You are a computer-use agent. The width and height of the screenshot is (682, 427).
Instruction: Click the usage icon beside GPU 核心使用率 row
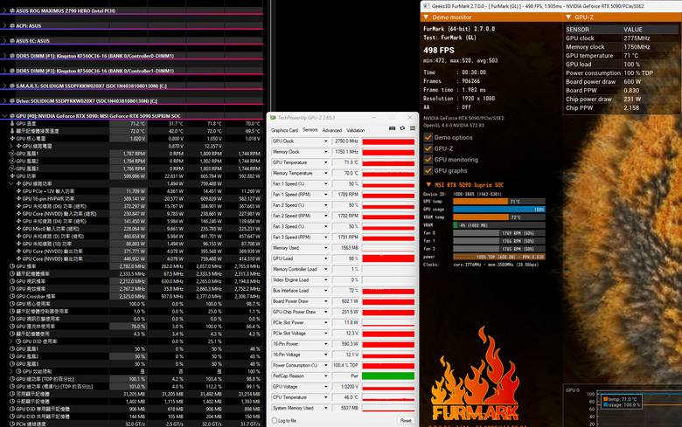(12, 304)
